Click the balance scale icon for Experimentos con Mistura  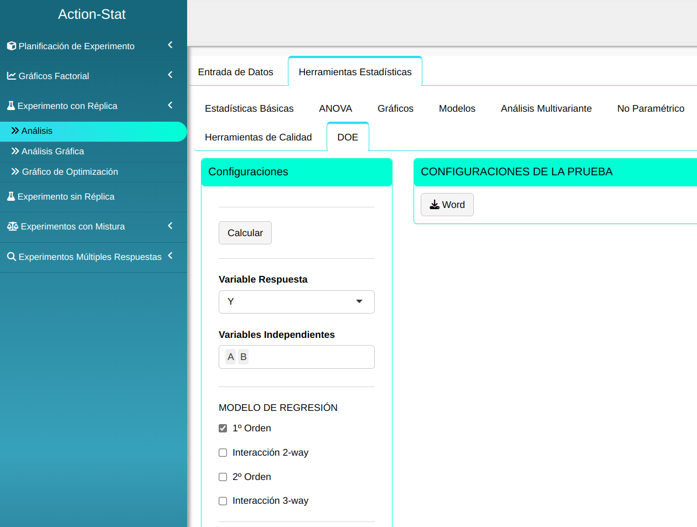[x=12, y=226]
